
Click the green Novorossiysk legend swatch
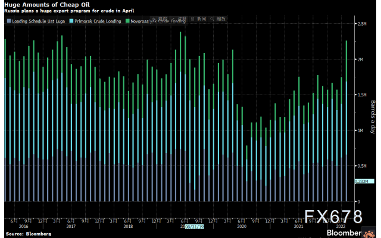[x=127, y=21]
